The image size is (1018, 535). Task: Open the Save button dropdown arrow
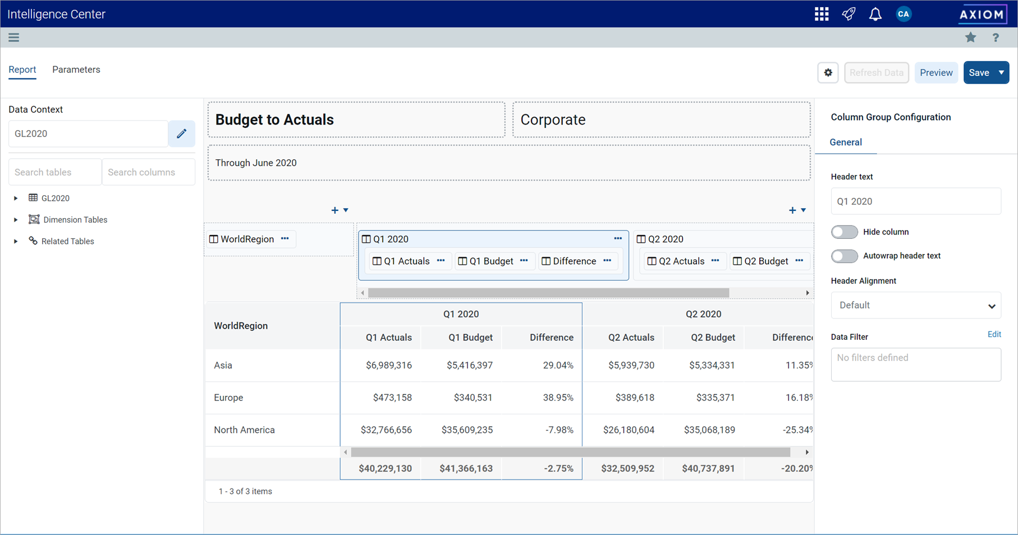pyautogui.click(x=1001, y=73)
